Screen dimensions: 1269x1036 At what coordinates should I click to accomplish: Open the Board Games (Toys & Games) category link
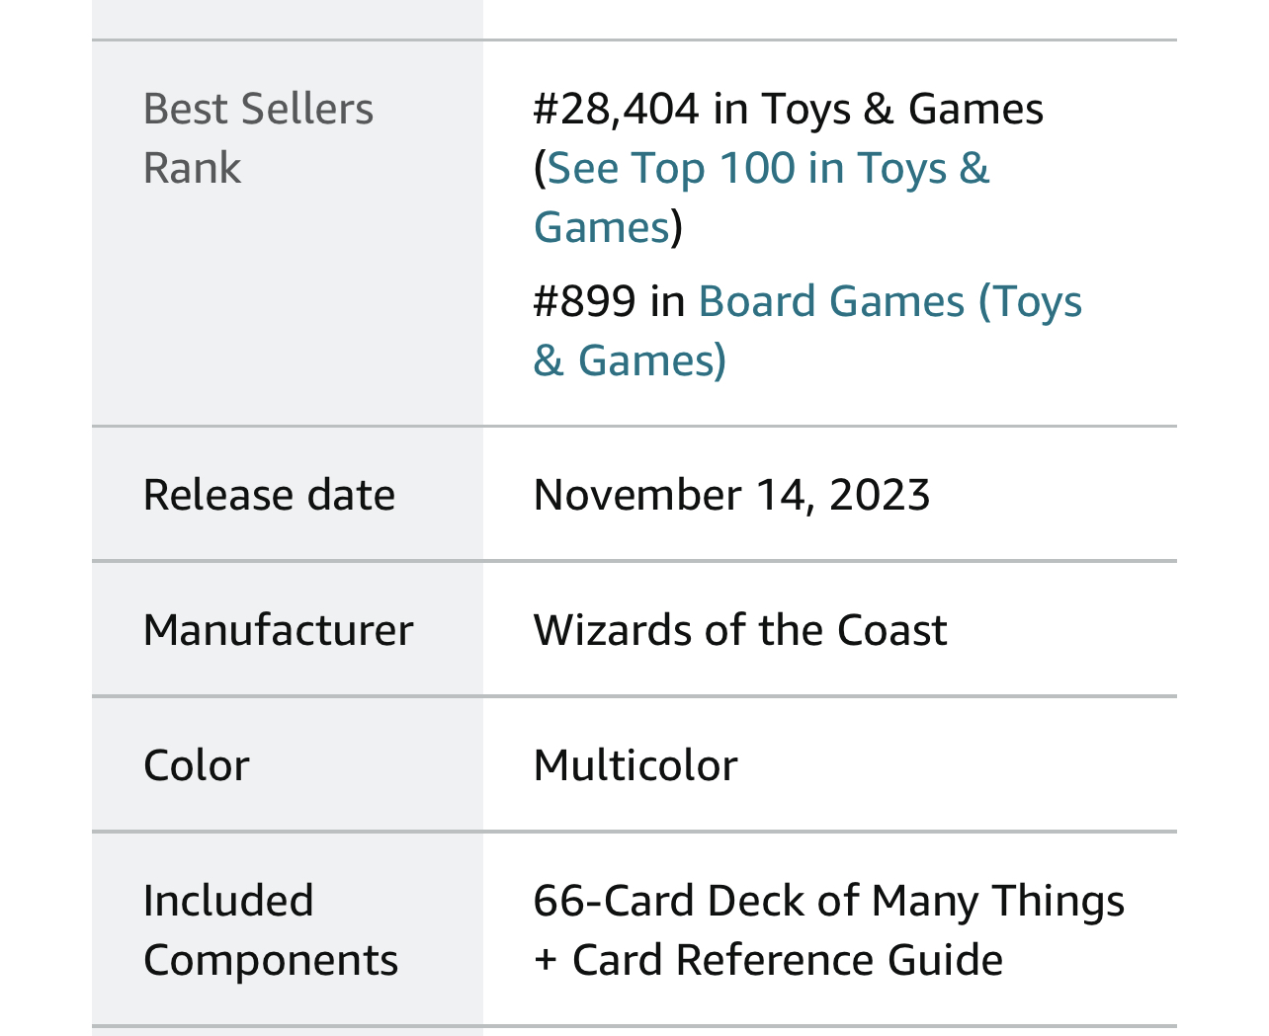pos(807,331)
